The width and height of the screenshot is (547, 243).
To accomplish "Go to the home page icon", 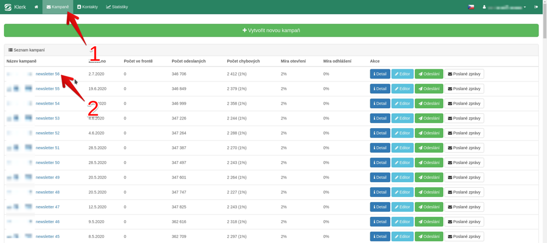I will [36, 7].
